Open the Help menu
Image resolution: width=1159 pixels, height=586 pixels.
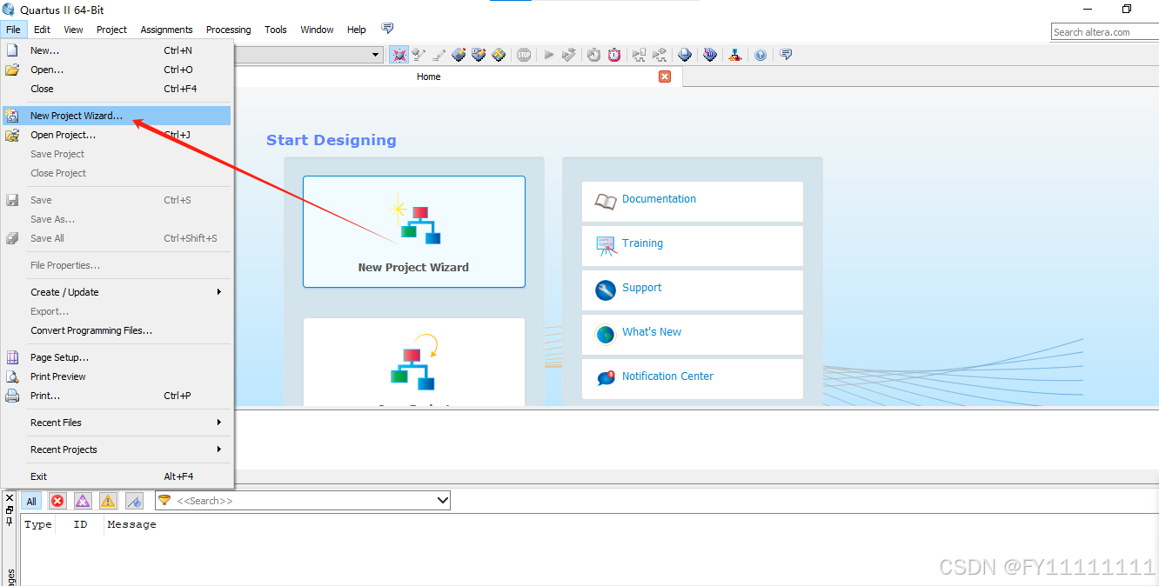357,30
